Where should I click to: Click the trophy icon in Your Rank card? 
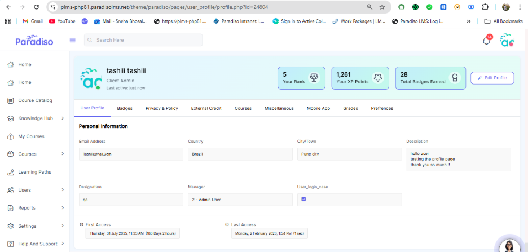pyautogui.click(x=314, y=78)
